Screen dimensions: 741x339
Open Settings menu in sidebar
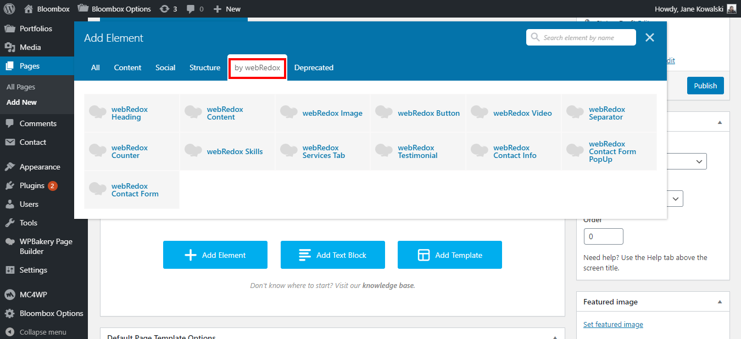tap(34, 270)
